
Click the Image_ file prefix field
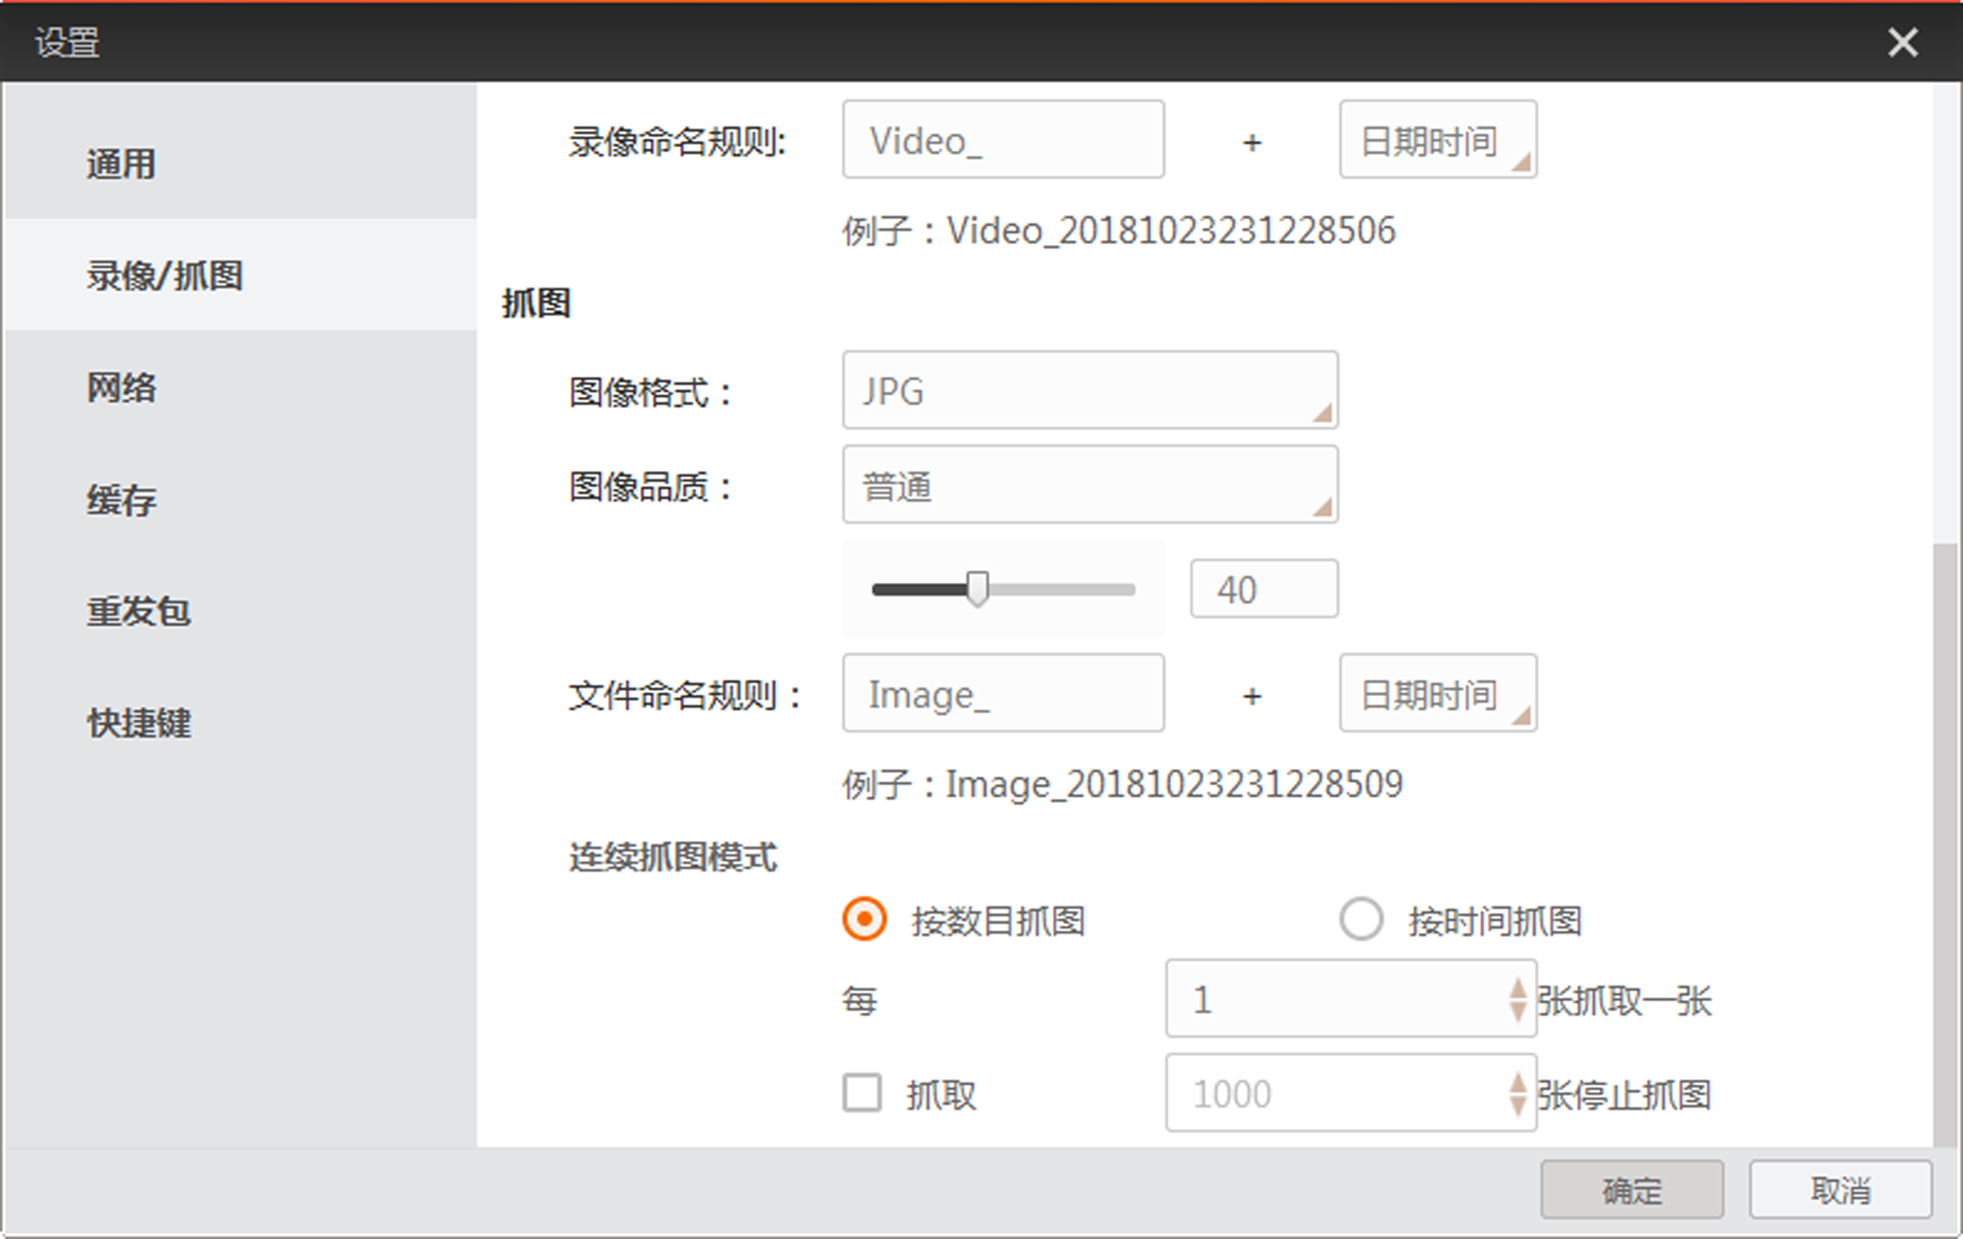pos(1002,694)
